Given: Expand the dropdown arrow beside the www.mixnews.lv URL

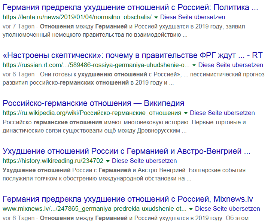Looking at the screenshot, I should (x=191, y=209).
